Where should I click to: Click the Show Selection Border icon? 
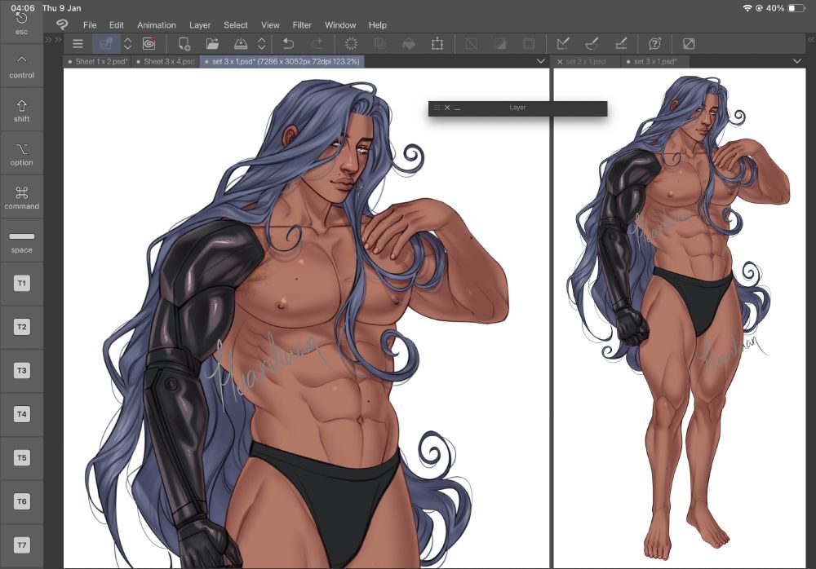[529, 44]
